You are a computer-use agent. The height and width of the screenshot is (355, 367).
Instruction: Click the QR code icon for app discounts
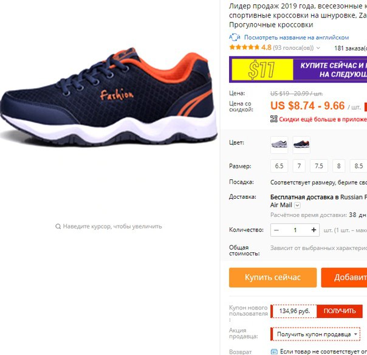(x=273, y=119)
